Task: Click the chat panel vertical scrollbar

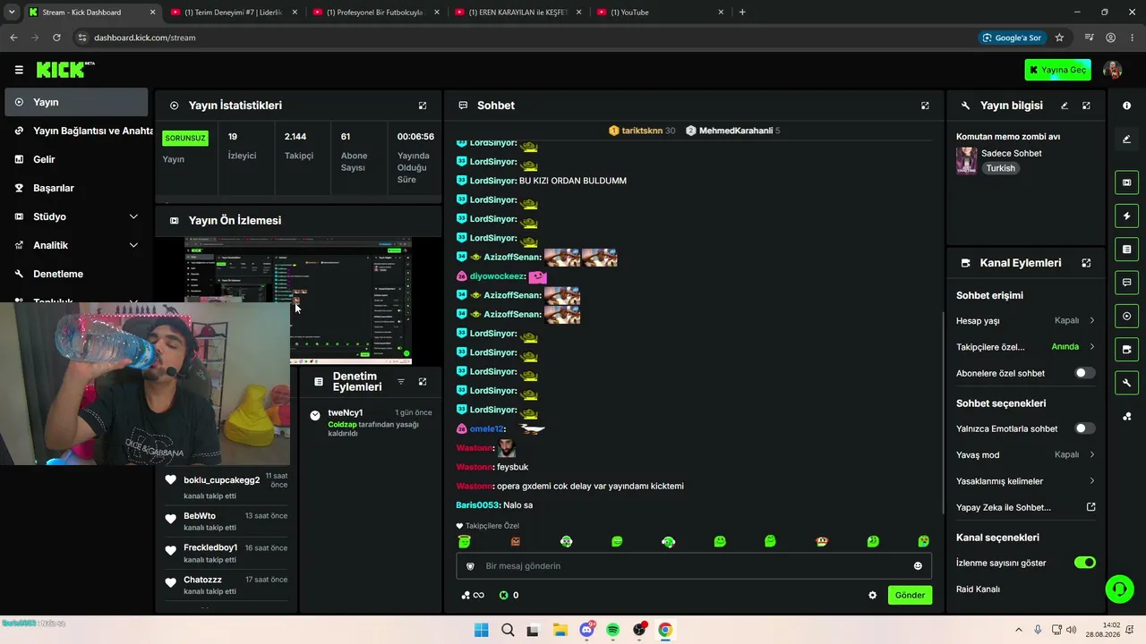Action: click(942, 412)
